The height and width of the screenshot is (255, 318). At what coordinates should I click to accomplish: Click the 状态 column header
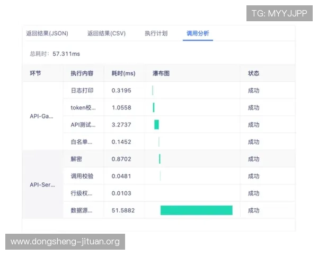pos(253,73)
